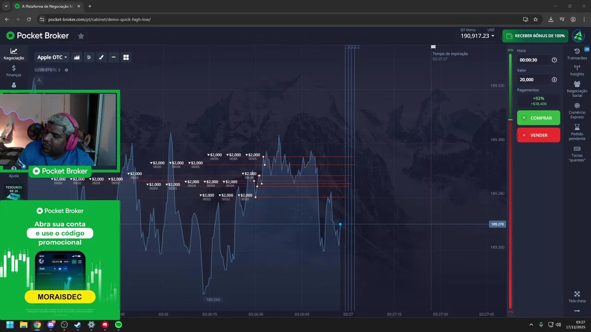Expand the QT Demo balance dropdown
Screen dimensions: 591x332
477,36
